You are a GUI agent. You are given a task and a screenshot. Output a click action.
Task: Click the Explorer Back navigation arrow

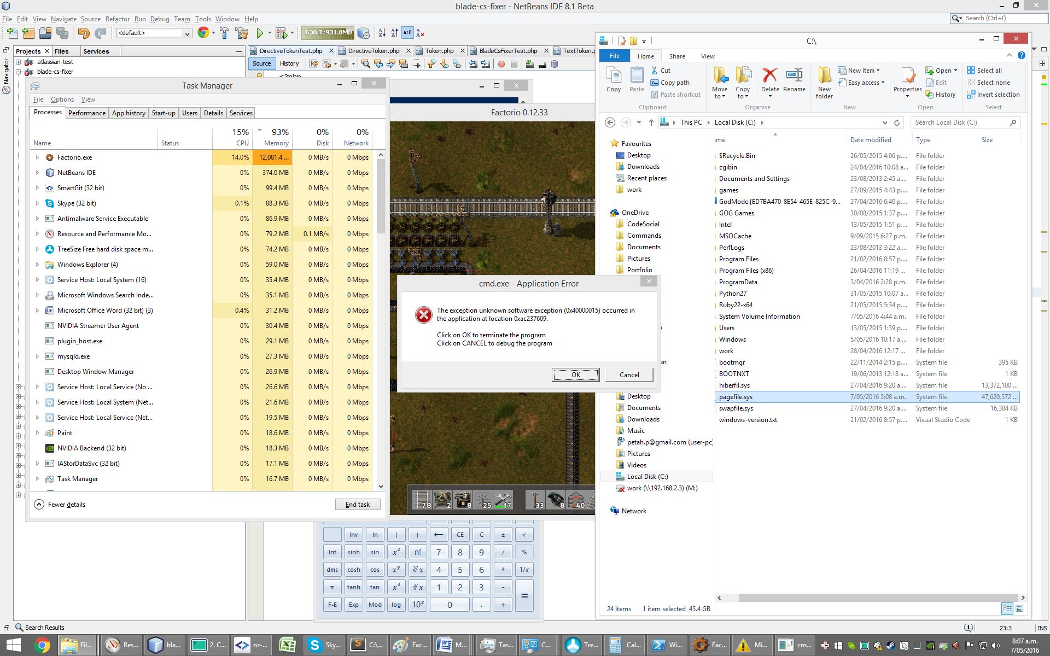coord(610,122)
